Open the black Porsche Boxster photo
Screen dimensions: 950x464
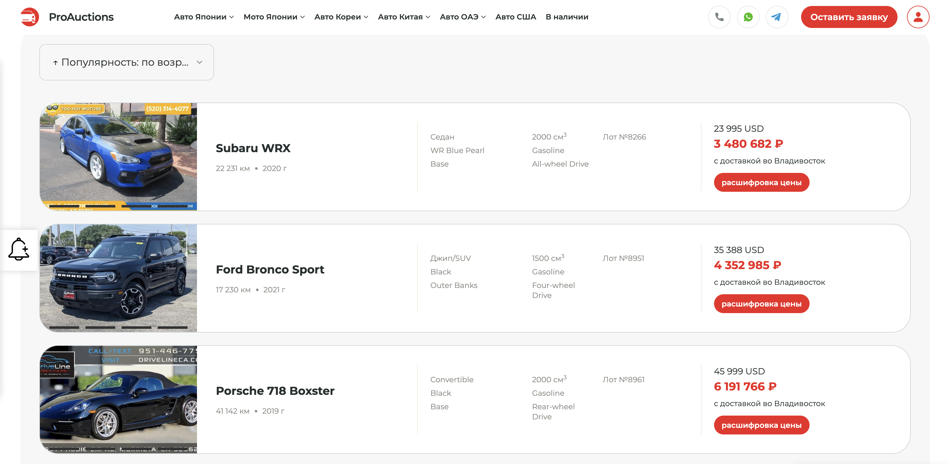(x=118, y=400)
